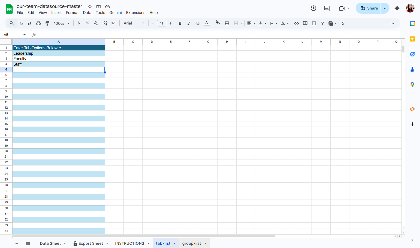Viewport: 420px width, 248px height.
Task: Hide the menus with collapse arrow
Action: click(x=393, y=23)
